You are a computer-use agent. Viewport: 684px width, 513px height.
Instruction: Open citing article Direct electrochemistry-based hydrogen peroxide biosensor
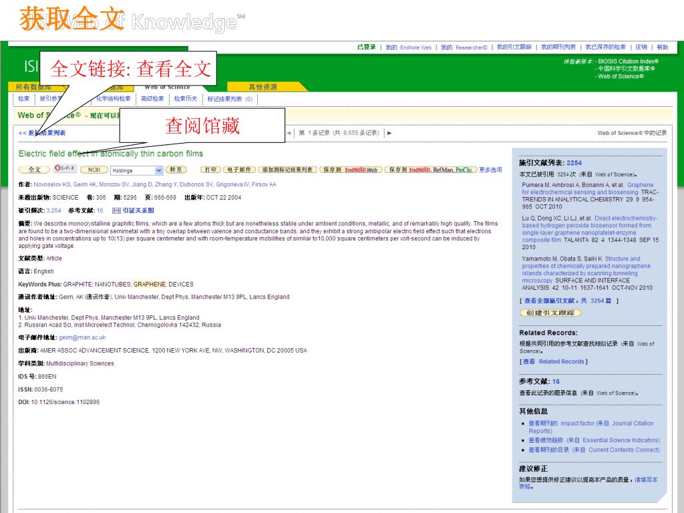(589, 229)
